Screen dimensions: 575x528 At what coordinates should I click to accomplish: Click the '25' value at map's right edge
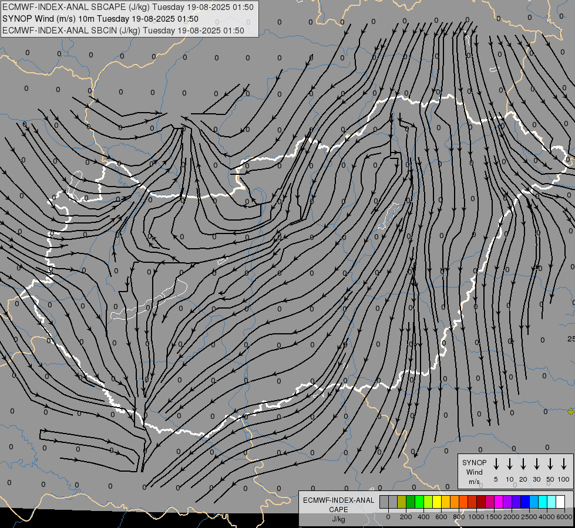(x=571, y=339)
